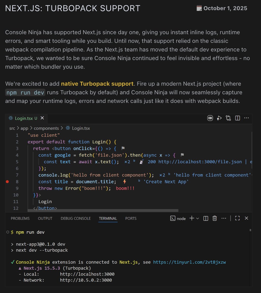This screenshot has width=261, height=293.
Task: Maximize the panel size
Action: 237,218
